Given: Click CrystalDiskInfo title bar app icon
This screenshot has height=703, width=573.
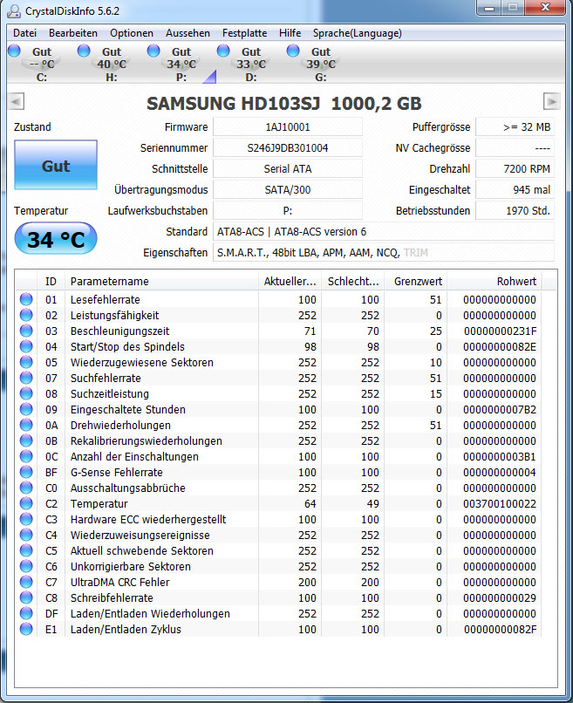Looking at the screenshot, I should (14, 11).
